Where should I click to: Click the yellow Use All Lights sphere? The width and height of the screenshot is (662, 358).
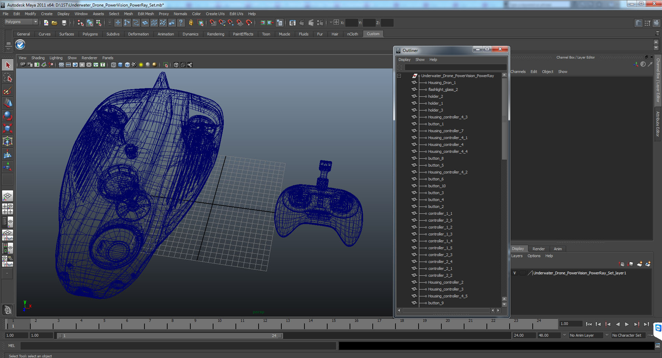(x=141, y=65)
